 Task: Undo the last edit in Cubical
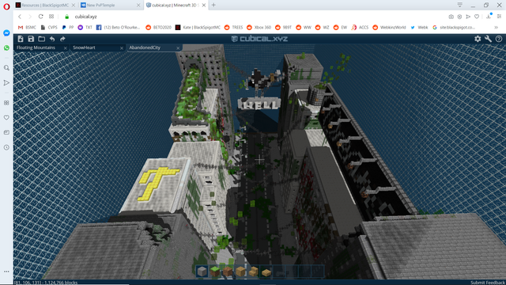click(x=52, y=39)
